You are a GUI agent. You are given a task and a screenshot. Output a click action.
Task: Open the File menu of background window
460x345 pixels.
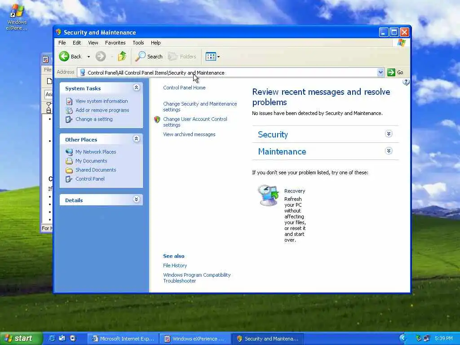click(x=48, y=70)
